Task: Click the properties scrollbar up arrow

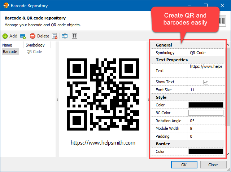Action: [x=228, y=45]
